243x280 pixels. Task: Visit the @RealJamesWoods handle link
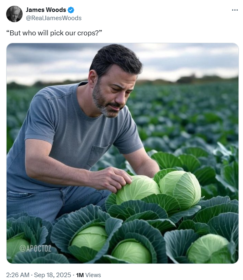53,18
